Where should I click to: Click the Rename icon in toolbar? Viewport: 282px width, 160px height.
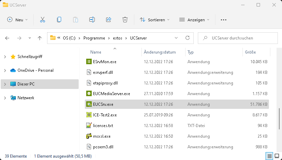(x=92, y=20)
